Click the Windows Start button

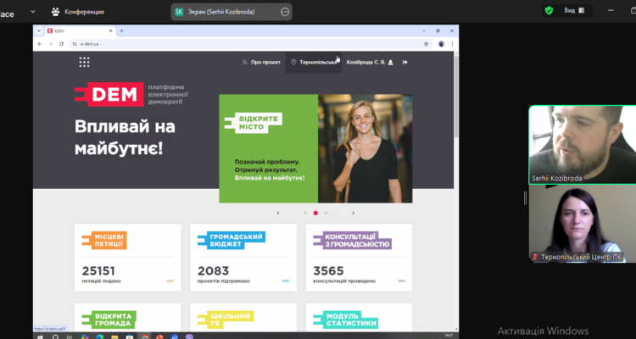click(39, 334)
